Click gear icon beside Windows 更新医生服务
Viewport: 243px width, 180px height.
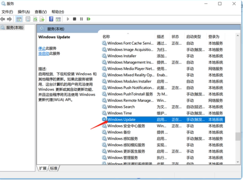pos(104,151)
